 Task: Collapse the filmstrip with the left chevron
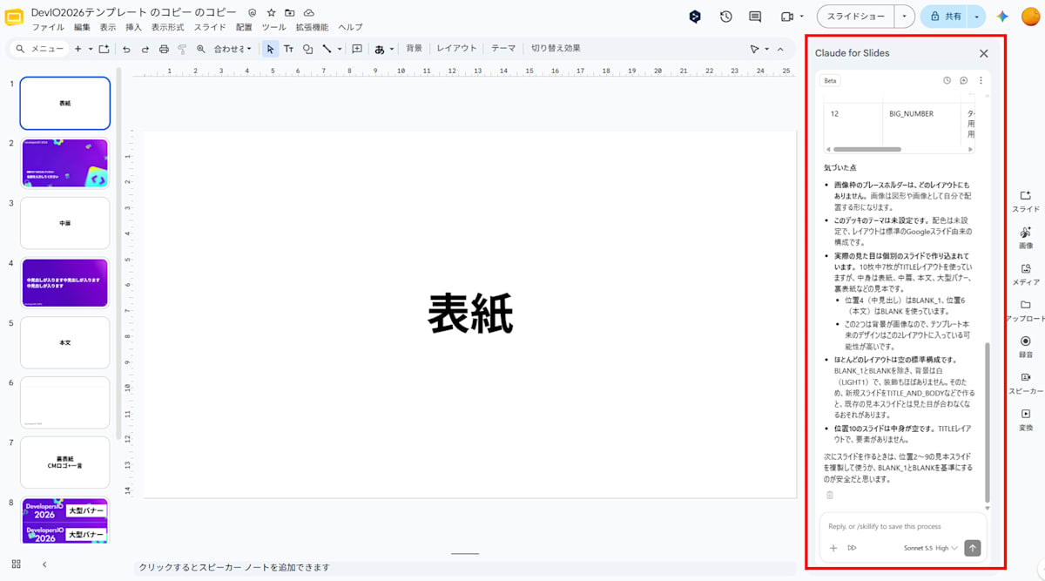(44, 564)
